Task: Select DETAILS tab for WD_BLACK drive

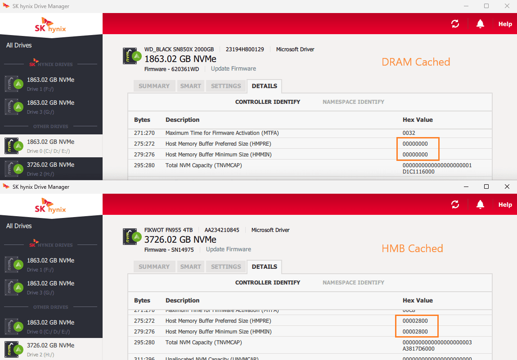Action: tap(265, 86)
